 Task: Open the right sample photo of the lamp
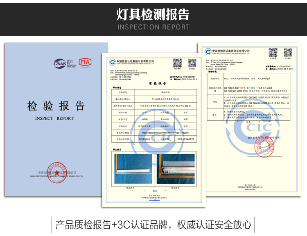176,169
